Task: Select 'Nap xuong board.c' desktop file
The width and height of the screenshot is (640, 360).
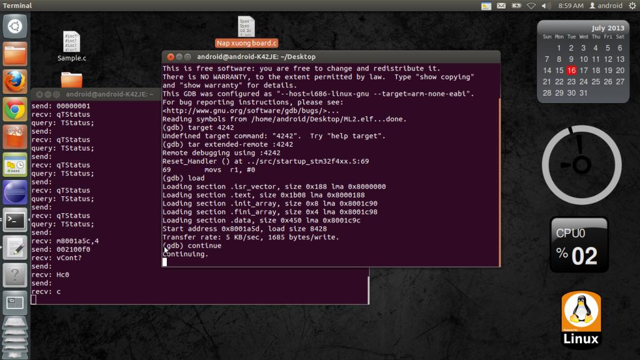Action: click(x=246, y=32)
